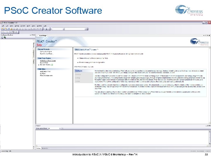This screenshot has height=158, width=211.
Task: Open the Application Notes web link
Action: pos(45,71)
